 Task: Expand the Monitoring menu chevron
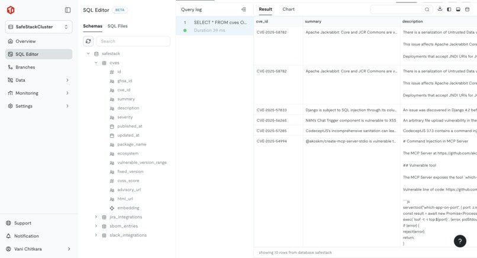tap(67, 93)
